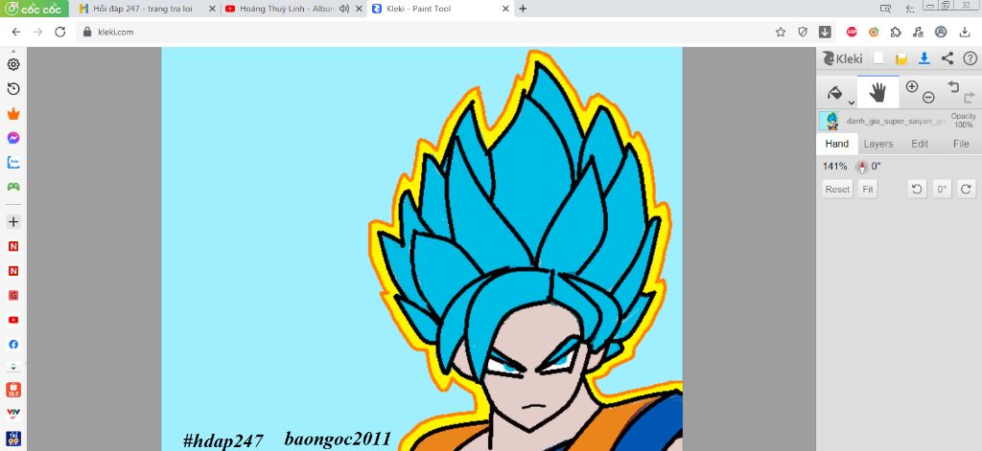Select the Hand pan tool

point(877,93)
